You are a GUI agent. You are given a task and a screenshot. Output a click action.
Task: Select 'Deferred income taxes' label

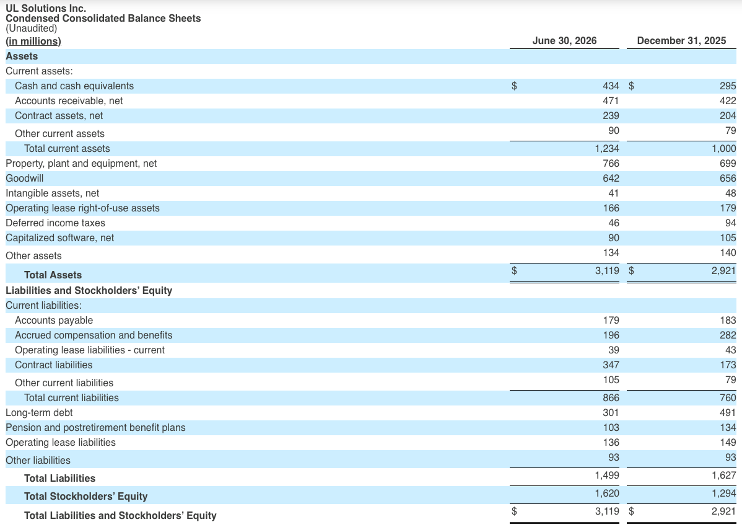coord(55,223)
